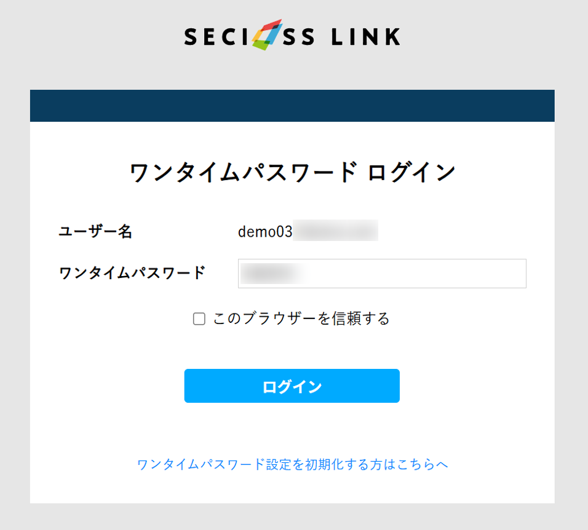Open the ワンタイムパスワード設定を初期化 link
Image resolution: width=588 pixels, height=530 pixels.
[293, 464]
